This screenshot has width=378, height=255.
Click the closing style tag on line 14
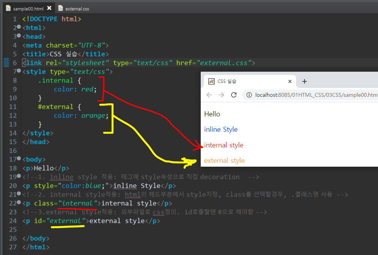38,133
